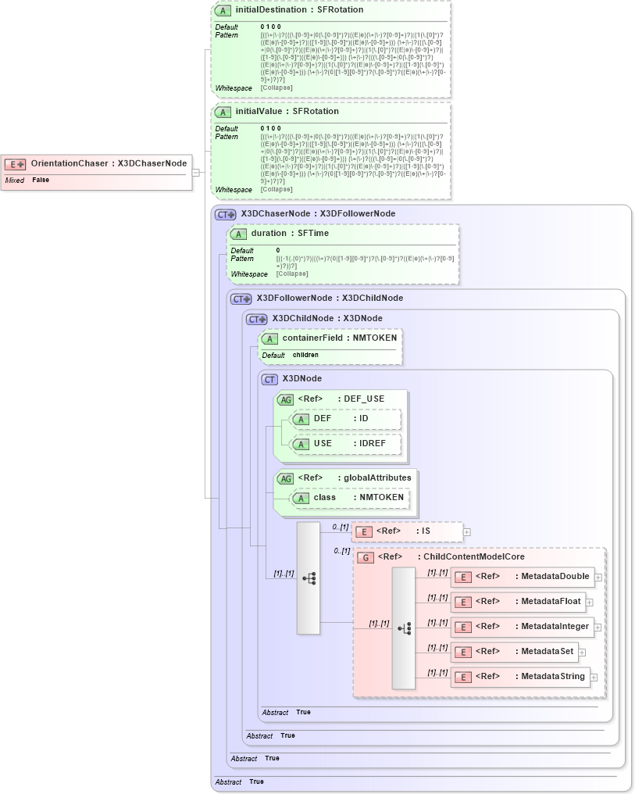Viewport: 635px width, 794px height.
Task: Open the SFRotation type of initialDestination
Action: click(341, 9)
